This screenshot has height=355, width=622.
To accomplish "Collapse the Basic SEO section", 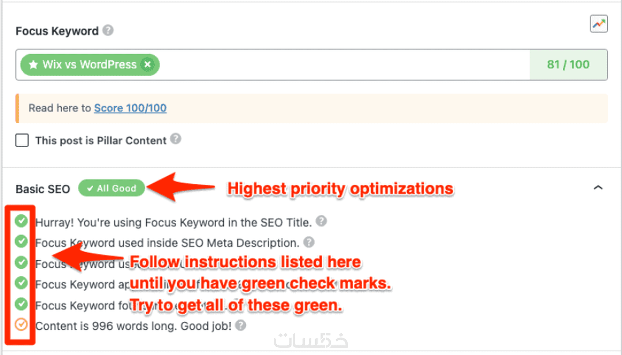I will 598,188.
